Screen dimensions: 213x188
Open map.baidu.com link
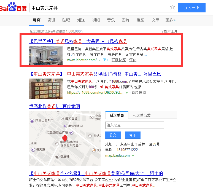[x=117, y=155]
